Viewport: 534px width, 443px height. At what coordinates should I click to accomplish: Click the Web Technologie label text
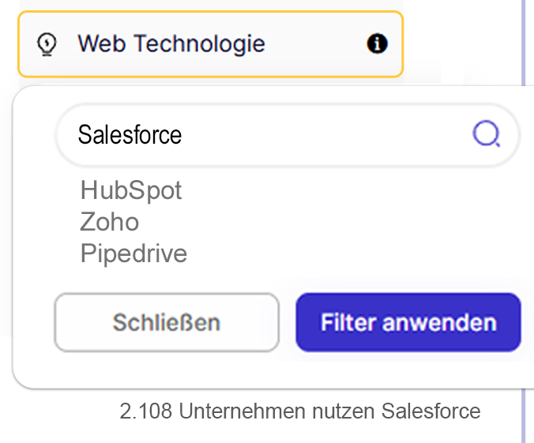[x=171, y=44]
